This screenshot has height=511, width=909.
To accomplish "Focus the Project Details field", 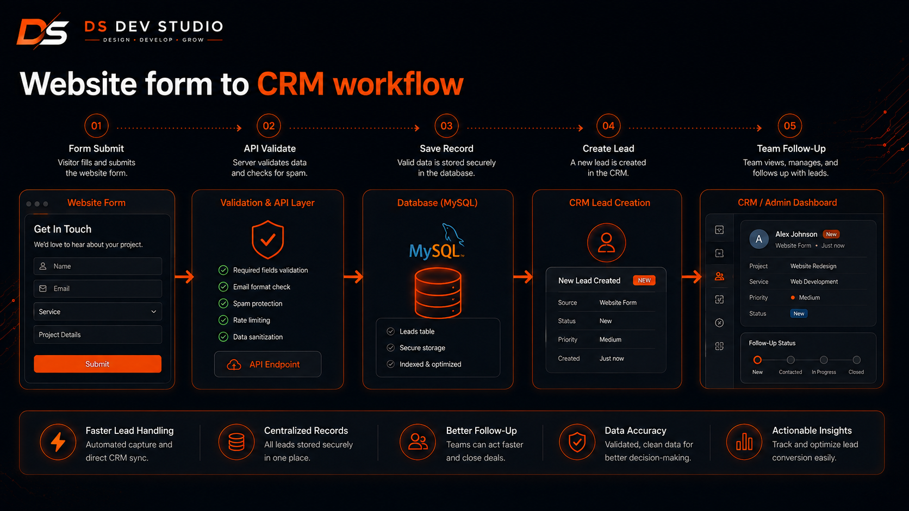I will (x=98, y=335).
